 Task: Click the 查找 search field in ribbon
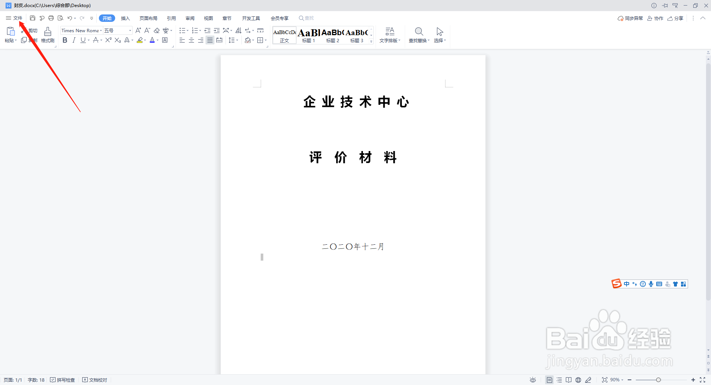(x=307, y=18)
